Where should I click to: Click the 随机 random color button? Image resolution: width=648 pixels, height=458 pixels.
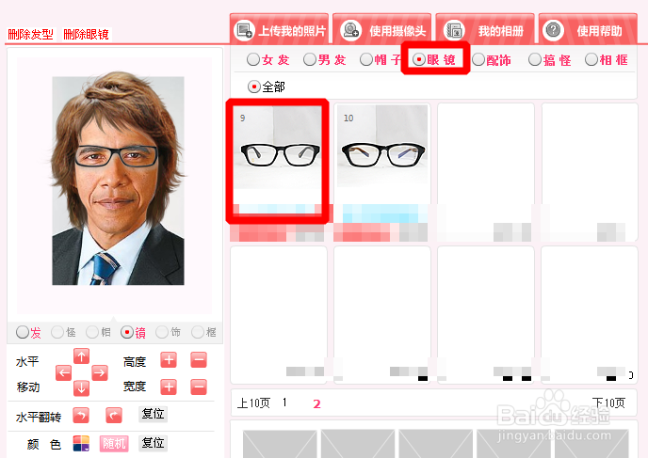point(114,444)
